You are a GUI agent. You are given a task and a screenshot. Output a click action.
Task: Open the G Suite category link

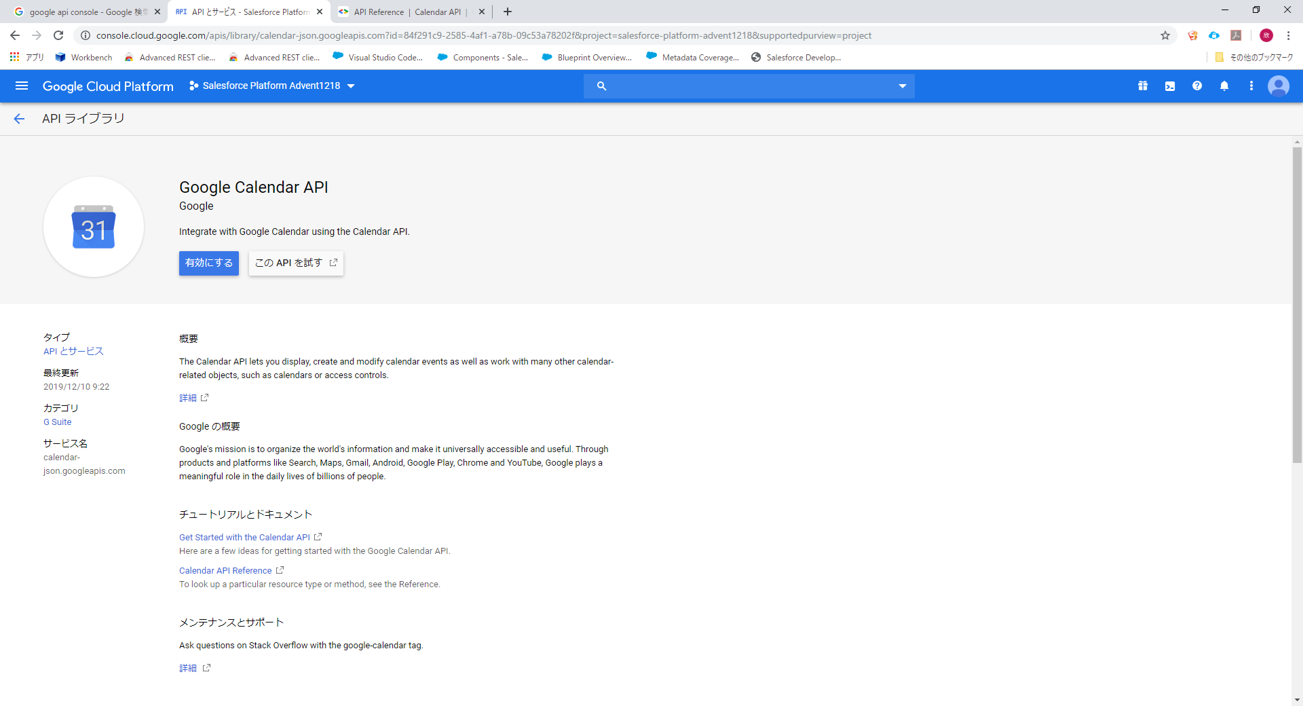point(58,422)
